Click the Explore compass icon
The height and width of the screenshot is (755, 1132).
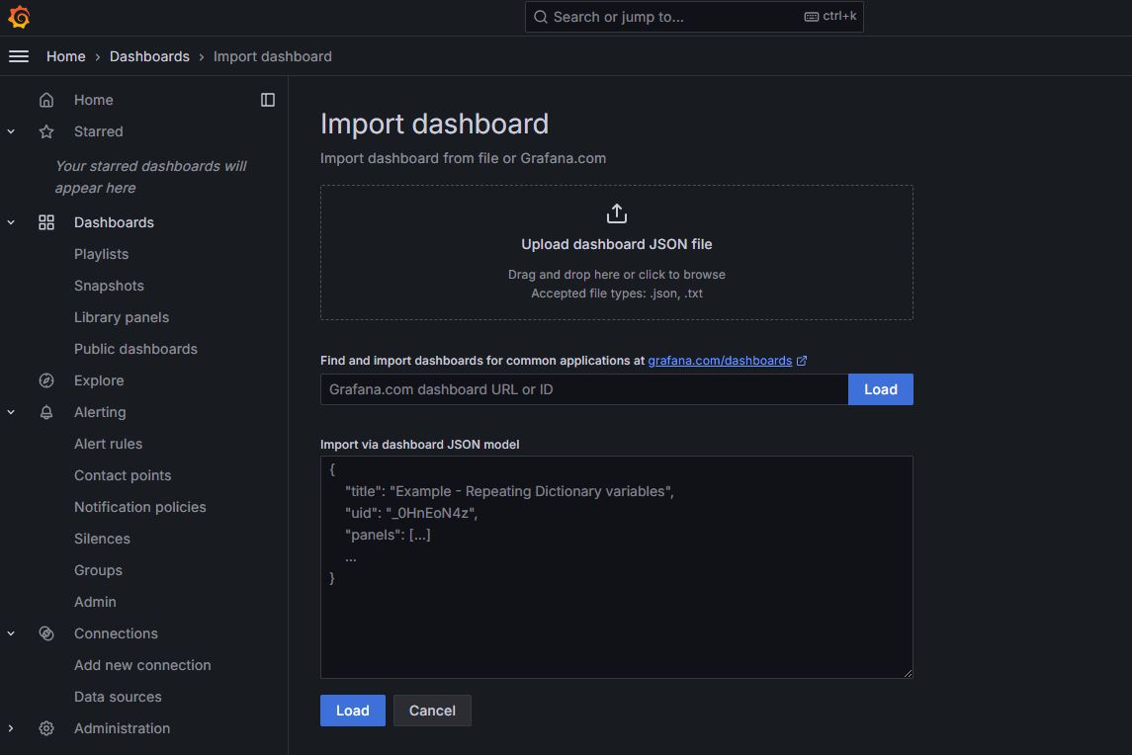pyautogui.click(x=46, y=380)
